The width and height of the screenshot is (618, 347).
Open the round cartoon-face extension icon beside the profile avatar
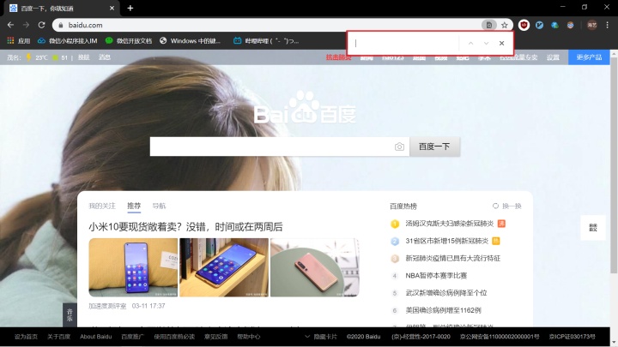570,25
